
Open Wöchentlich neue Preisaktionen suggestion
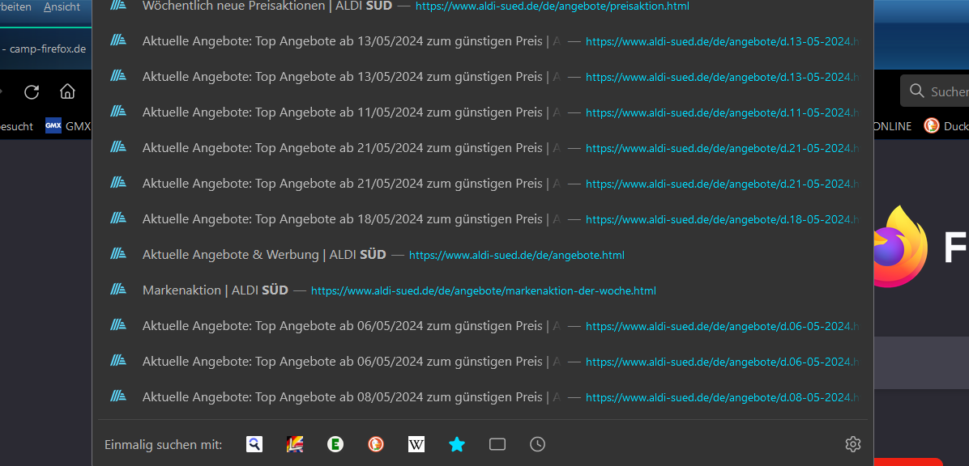tap(483, 6)
